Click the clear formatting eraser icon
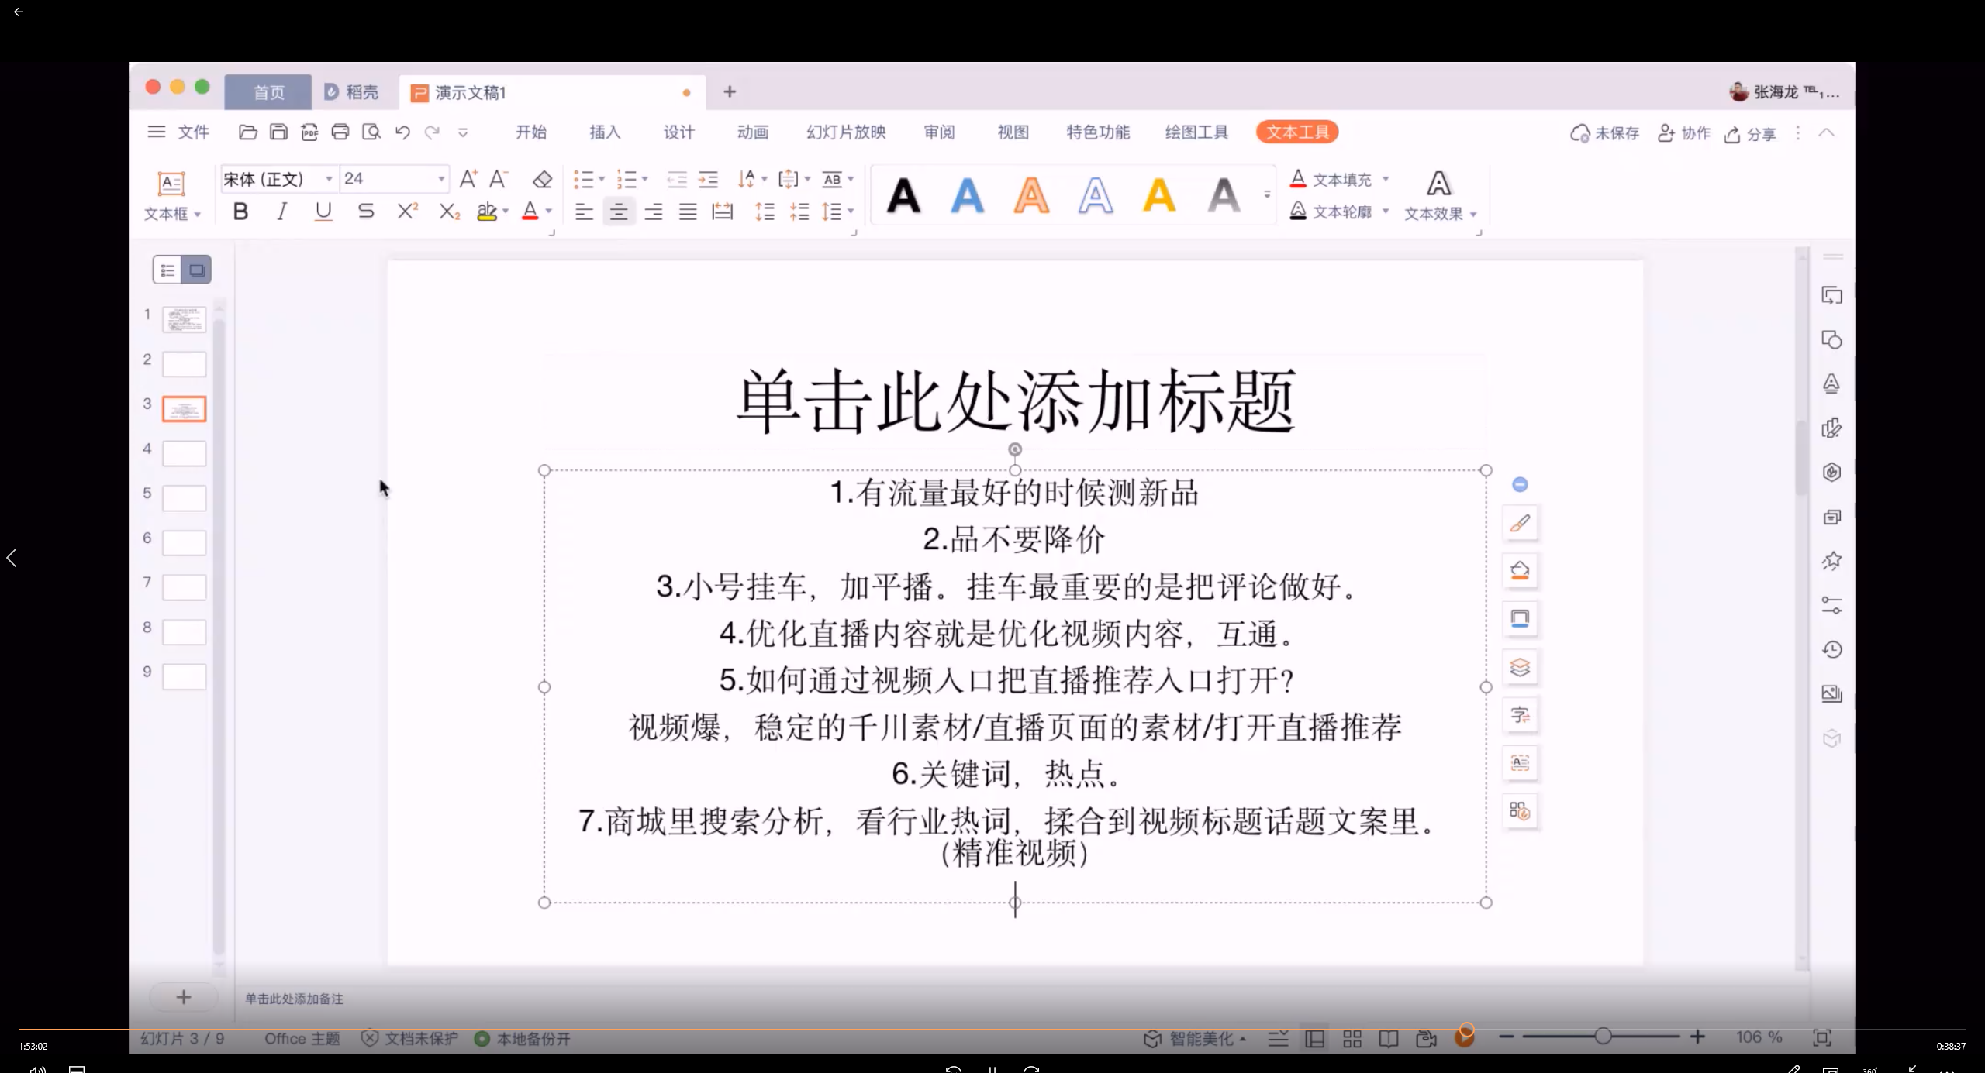This screenshot has height=1073, width=1985. pos(541,179)
